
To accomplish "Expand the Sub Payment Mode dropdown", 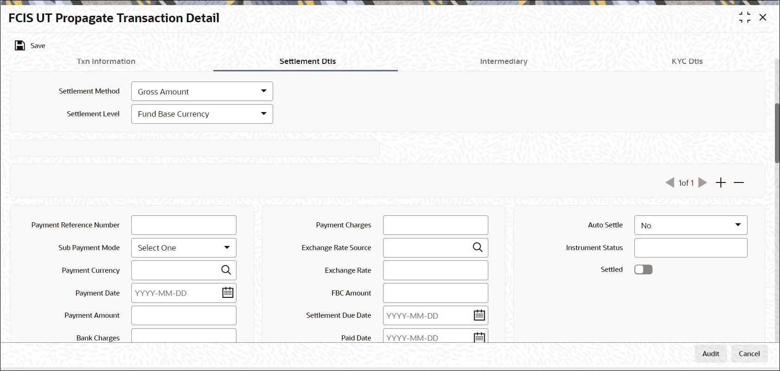I will [184, 248].
